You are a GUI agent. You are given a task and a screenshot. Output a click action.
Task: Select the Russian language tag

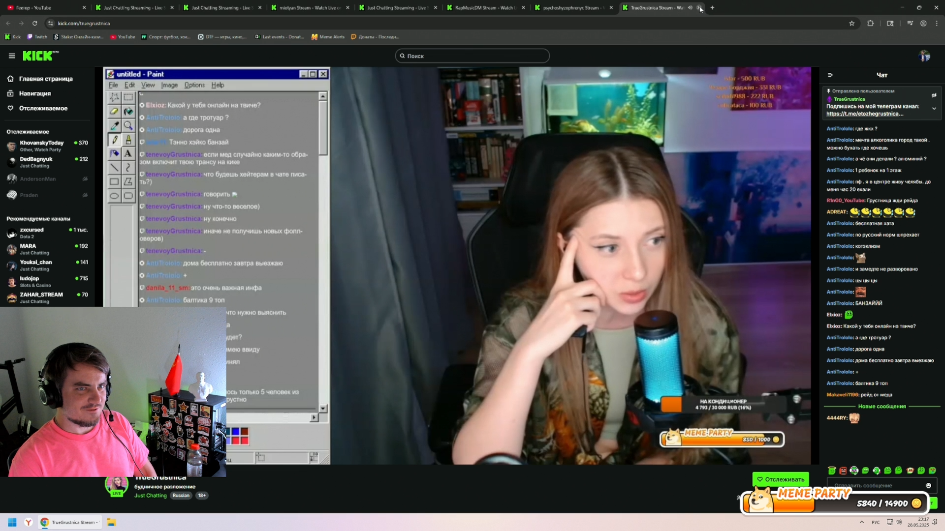point(181,496)
